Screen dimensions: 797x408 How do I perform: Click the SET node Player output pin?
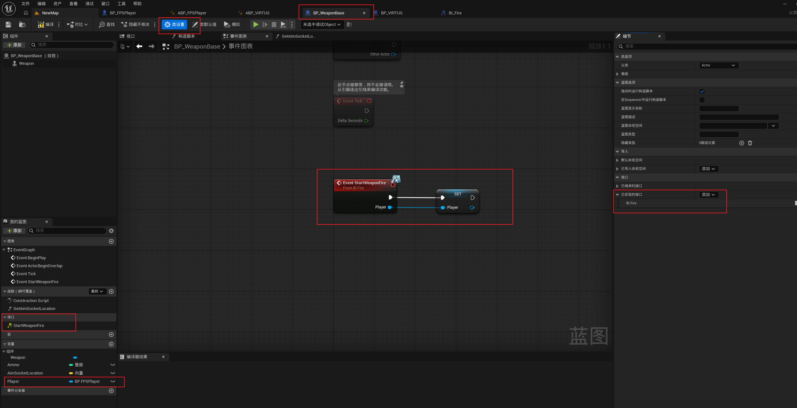click(472, 208)
